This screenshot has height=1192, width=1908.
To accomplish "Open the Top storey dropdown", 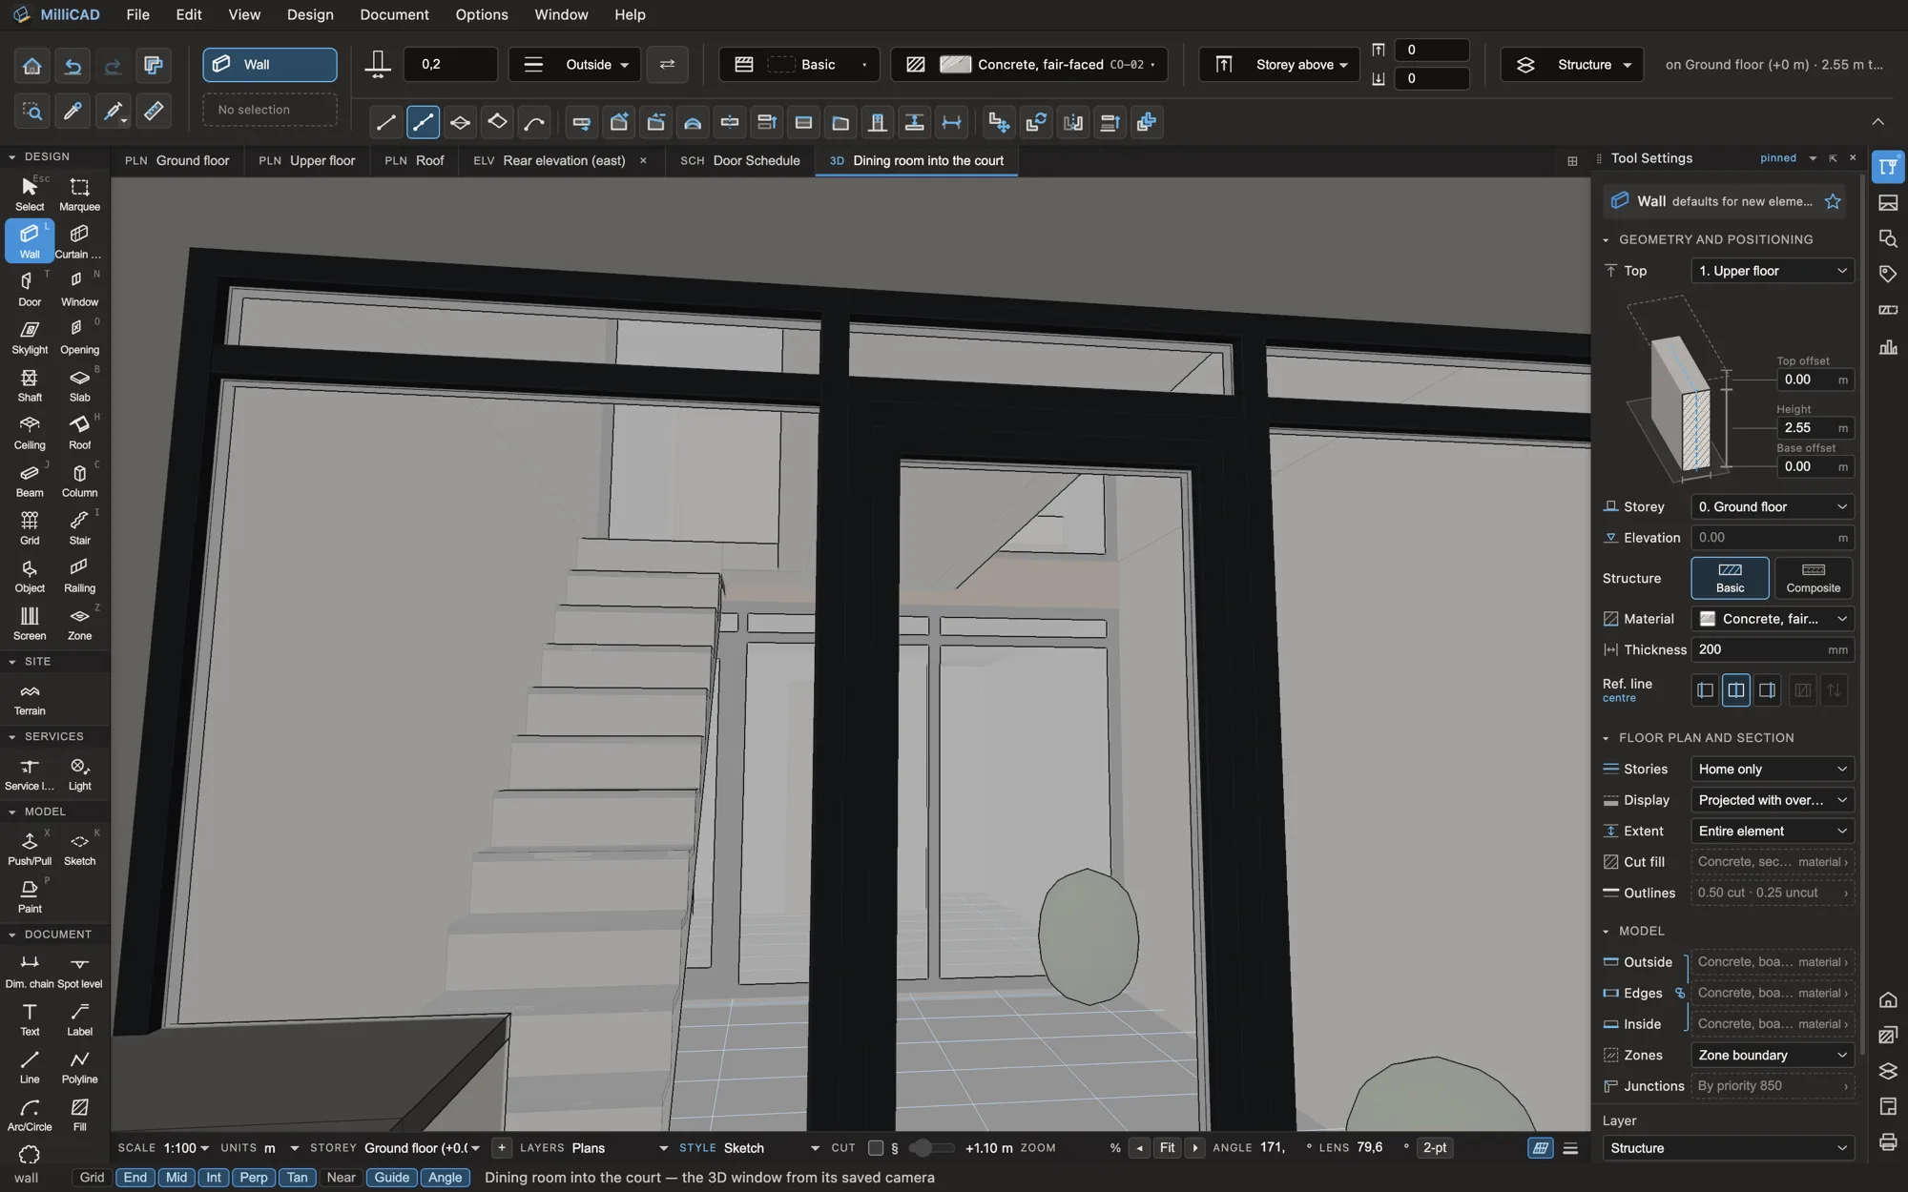I will (1773, 271).
